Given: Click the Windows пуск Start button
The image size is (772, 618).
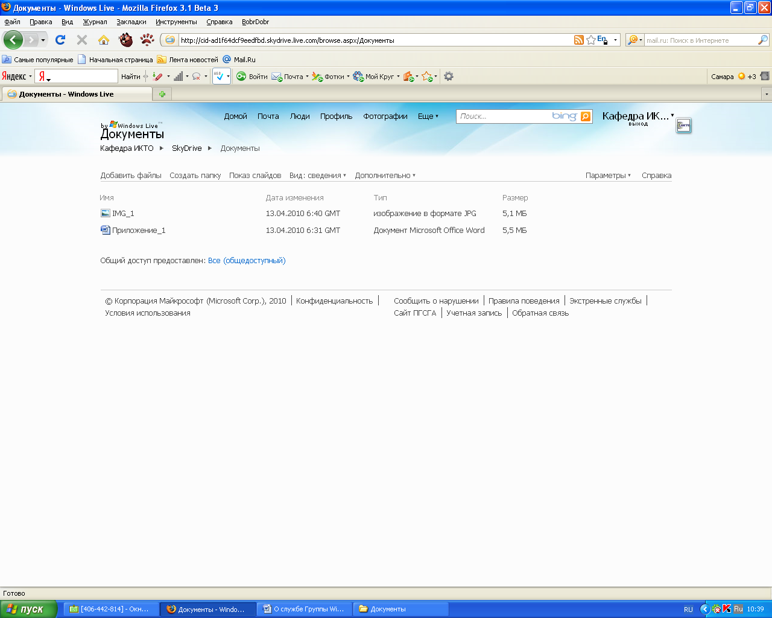Looking at the screenshot, I should (x=28, y=609).
